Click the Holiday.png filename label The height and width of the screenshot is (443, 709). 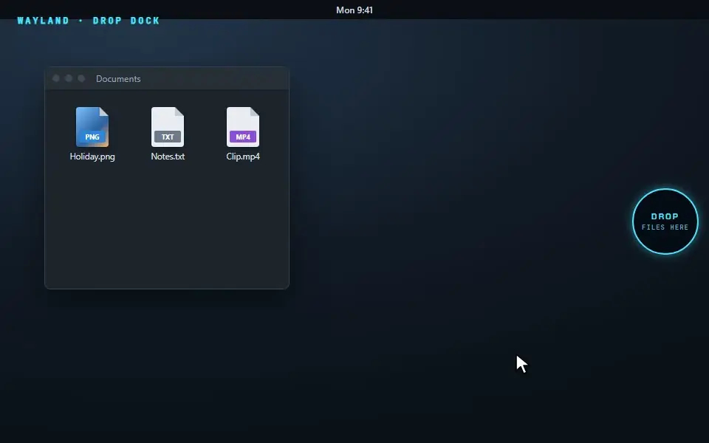coord(92,157)
